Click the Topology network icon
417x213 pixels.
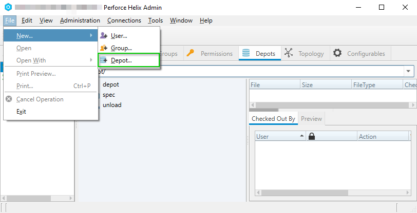289,53
